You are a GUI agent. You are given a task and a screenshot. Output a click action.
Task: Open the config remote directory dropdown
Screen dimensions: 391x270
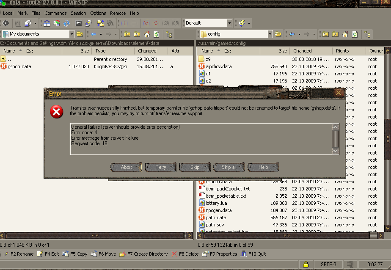pos(270,34)
